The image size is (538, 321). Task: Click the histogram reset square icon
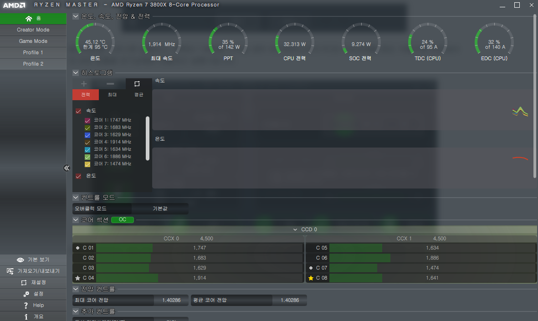coord(137,84)
